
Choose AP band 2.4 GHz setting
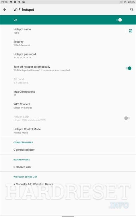(68, 81)
